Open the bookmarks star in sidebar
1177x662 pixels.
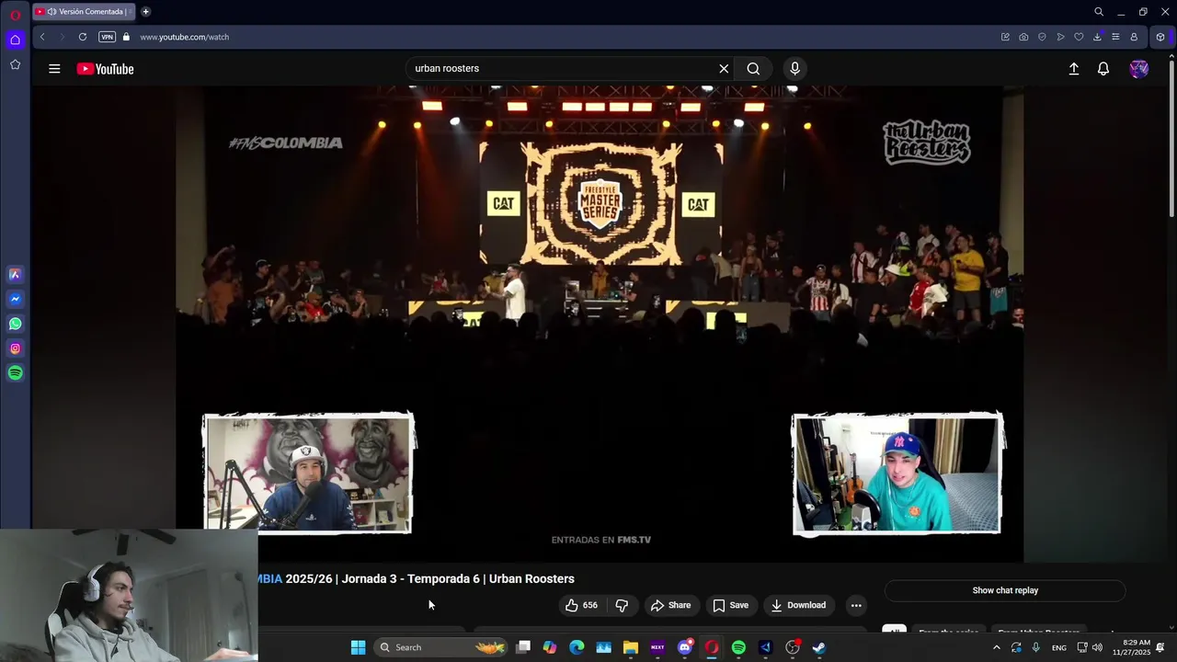coord(15,64)
